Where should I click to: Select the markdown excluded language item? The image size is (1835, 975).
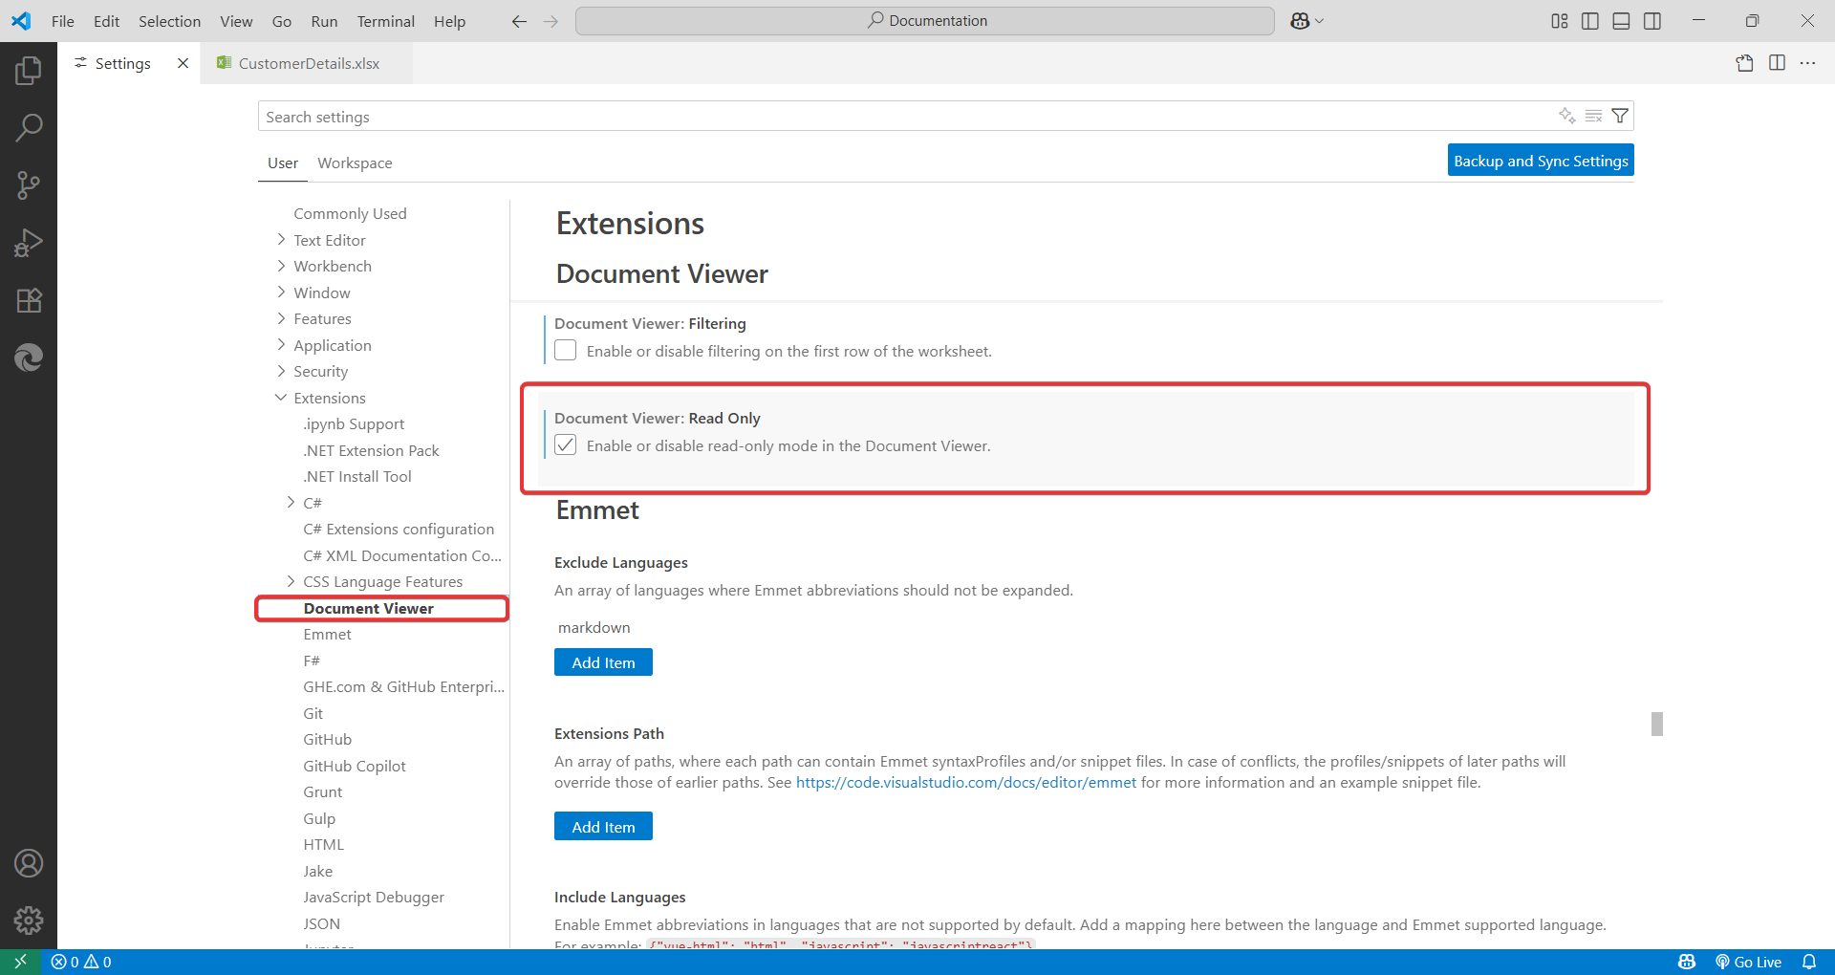tap(594, 627)
